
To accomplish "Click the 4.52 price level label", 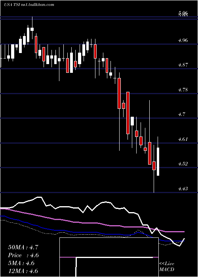I will [x=183, y=164].
